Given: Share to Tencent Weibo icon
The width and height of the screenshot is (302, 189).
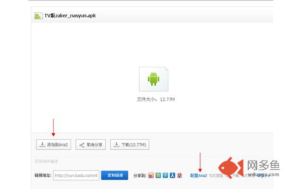Looking at the screenshot, I should pos(165,175).
